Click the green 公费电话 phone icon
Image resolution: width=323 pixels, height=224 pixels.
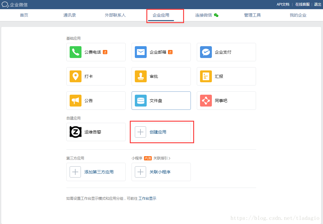click(75, 52)
